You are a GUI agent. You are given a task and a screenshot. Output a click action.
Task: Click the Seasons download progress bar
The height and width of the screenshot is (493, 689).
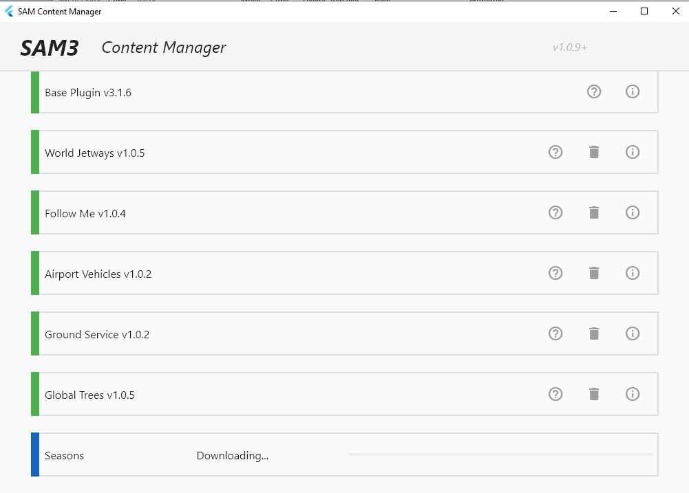(x=499, y=454)
